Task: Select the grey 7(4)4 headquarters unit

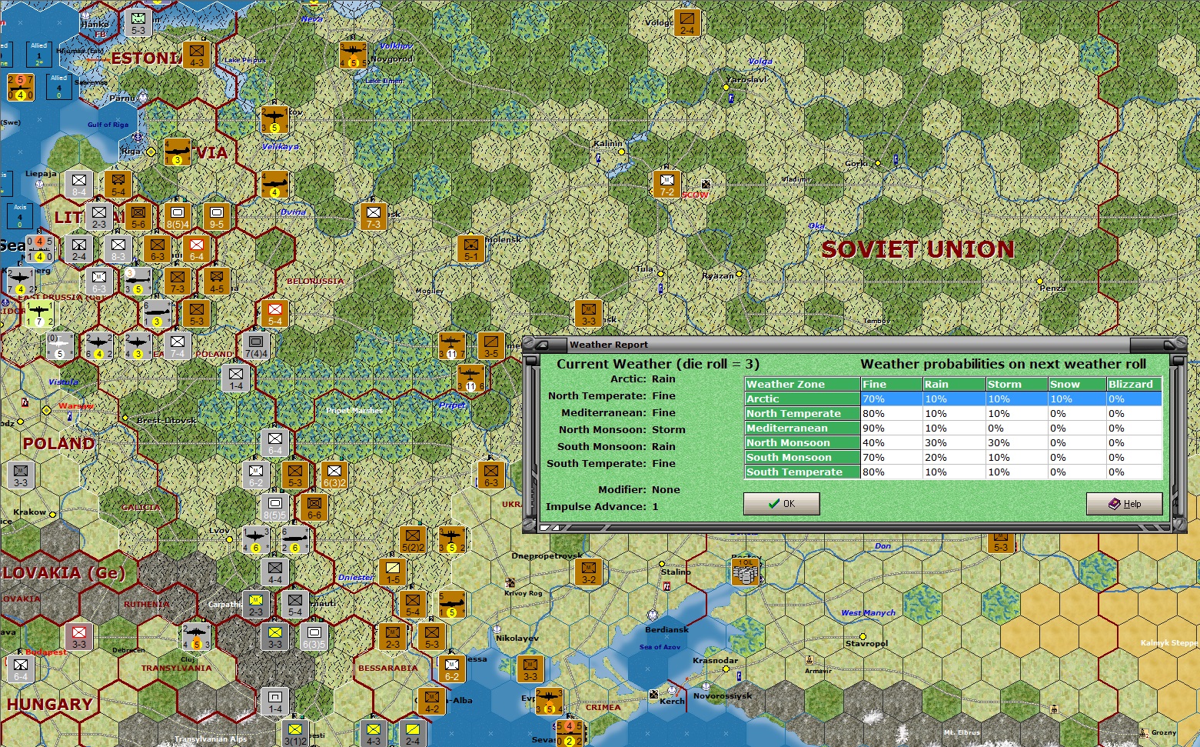Action: point(255,345)
